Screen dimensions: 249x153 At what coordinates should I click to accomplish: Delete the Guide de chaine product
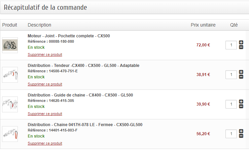coord(45,114)
